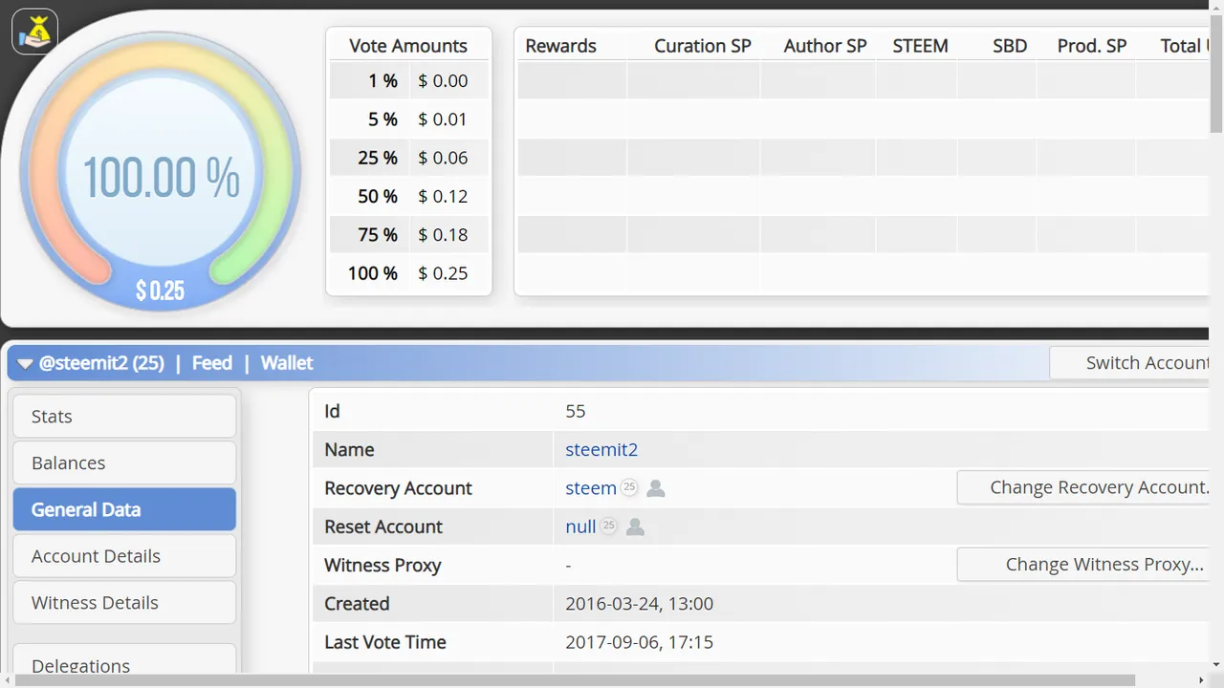The image size is (1224, 688).
Task: Open the Account Details tab
Action: (x=124, y=556)
